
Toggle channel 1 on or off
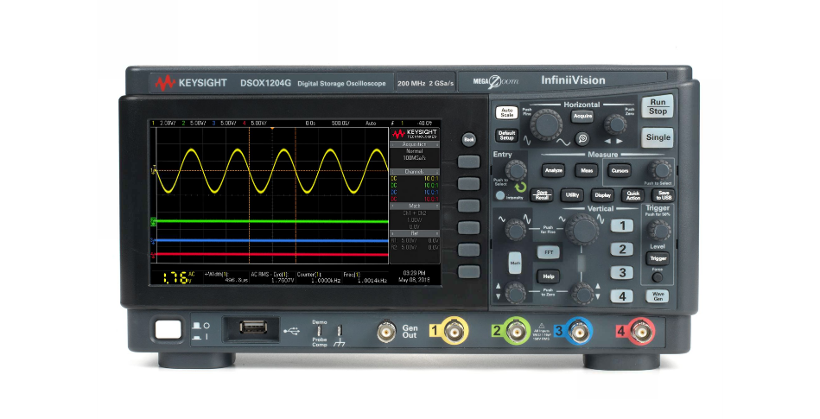tap(622, 225)
